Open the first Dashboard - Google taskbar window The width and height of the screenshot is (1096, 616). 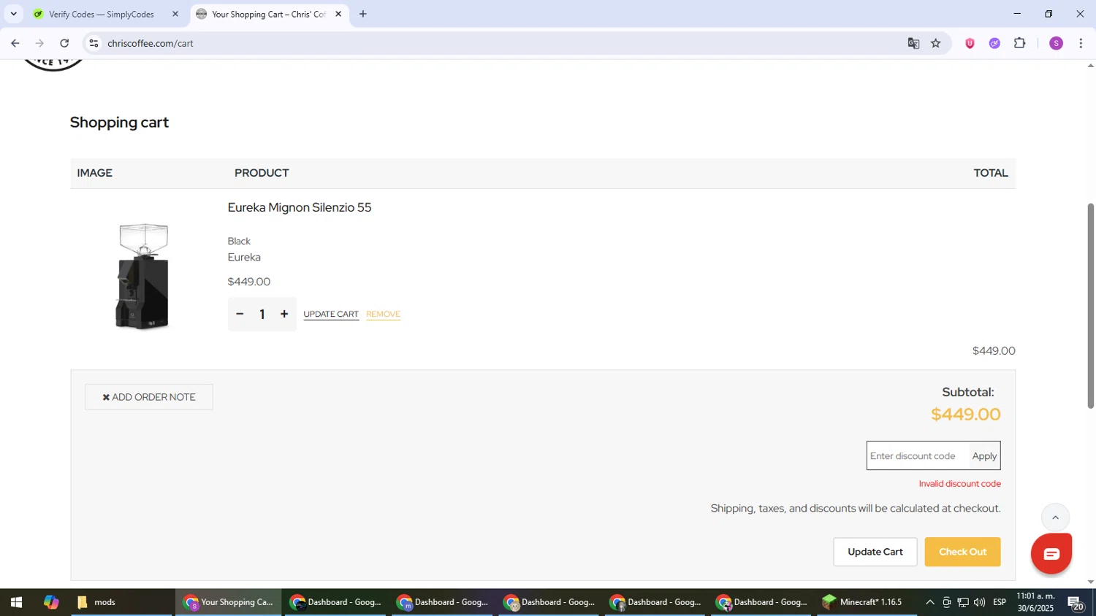coord(335,602)
